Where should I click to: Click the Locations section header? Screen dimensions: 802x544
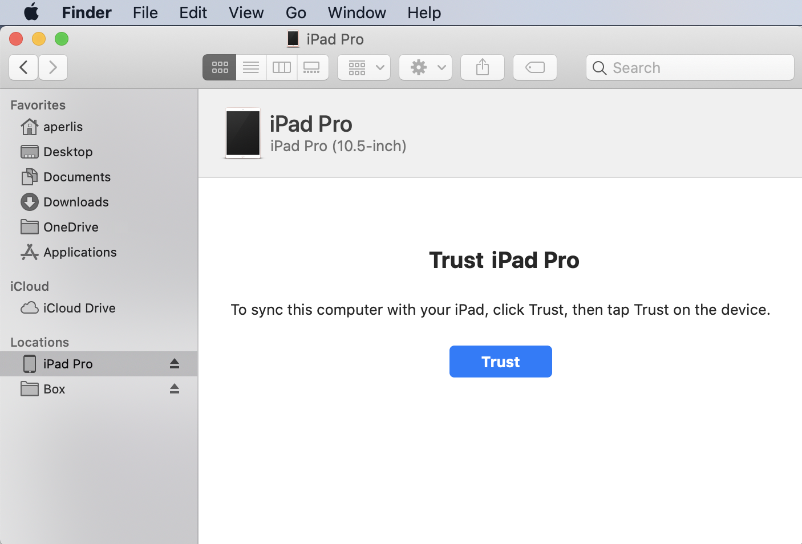click(39, 342)
